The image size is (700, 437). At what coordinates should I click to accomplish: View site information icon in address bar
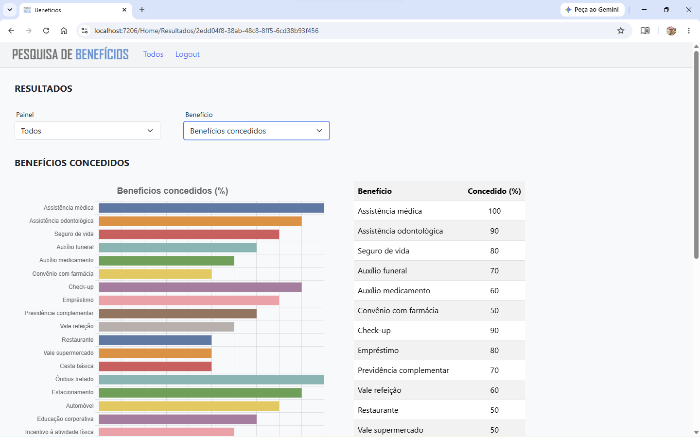(85, 31)
